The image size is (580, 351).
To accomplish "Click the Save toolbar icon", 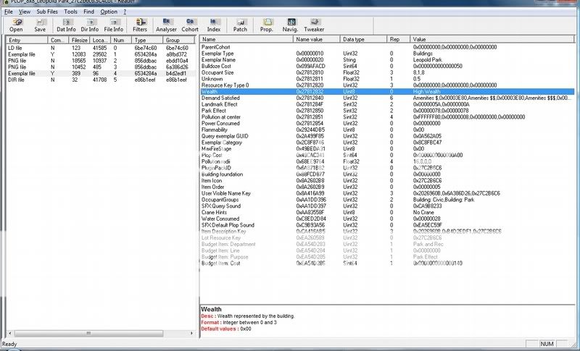I will click(40, 25).
